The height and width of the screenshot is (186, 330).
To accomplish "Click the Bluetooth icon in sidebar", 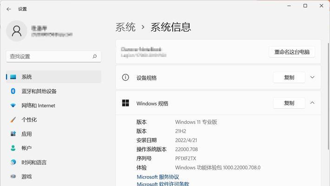I will point(13,91).
